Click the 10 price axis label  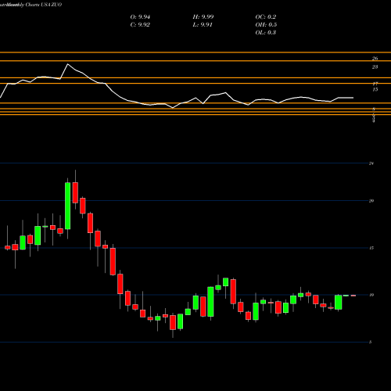pyautogui.click(x=371, y=295)
